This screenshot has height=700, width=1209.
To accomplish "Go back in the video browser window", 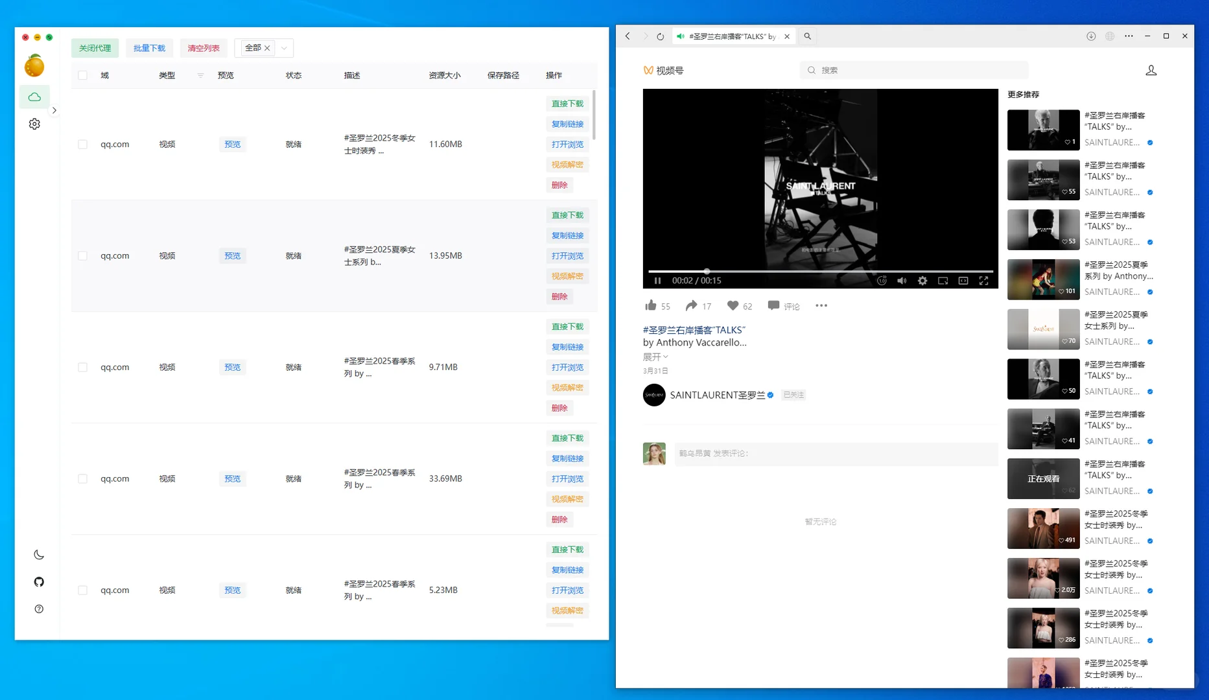I will tap(628, 36).
